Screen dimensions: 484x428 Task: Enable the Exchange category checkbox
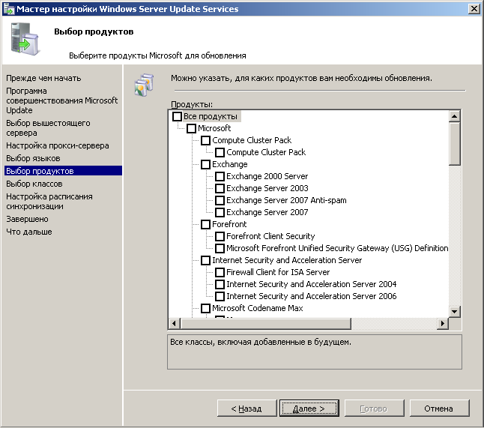coord(205,165)
